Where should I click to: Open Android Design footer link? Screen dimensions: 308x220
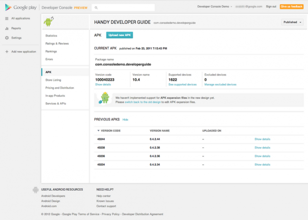[x=51, y=201]
